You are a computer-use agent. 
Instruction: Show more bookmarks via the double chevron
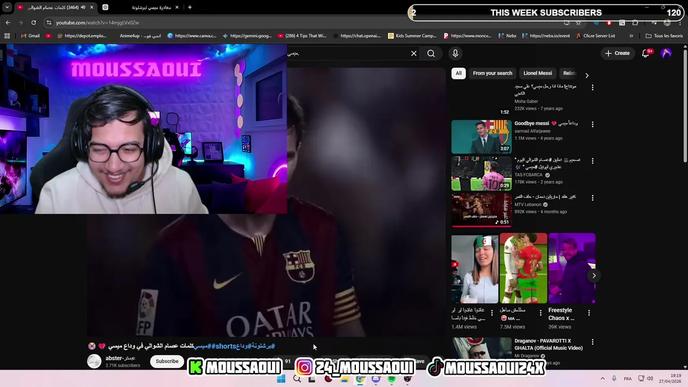[631, 36]
